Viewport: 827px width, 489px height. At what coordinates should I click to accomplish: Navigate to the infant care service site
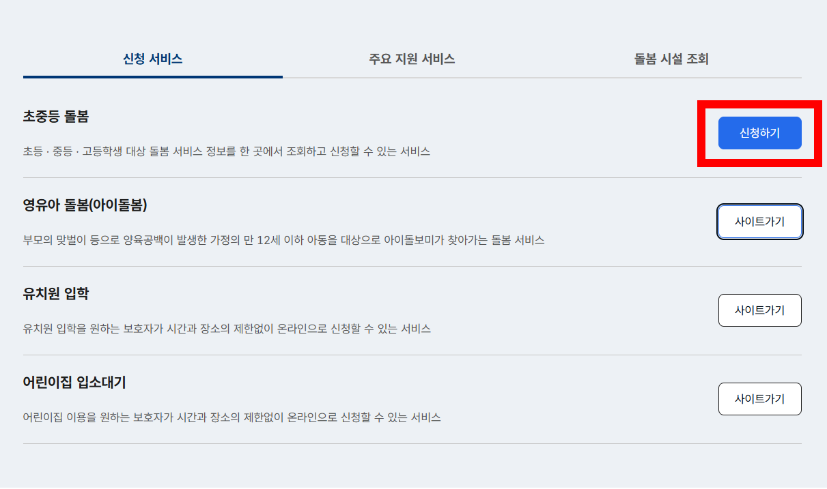(x=759, y=222)
